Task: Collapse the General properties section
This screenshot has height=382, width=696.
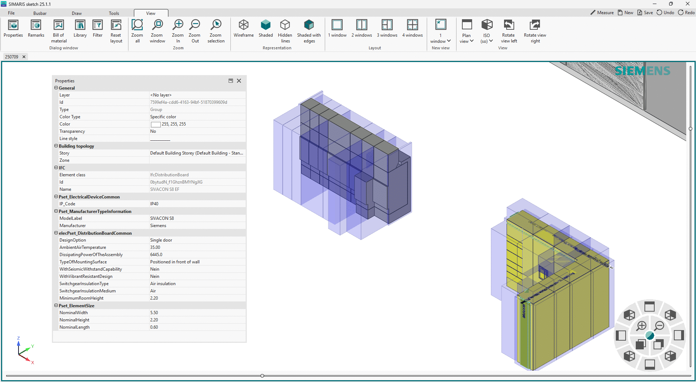Action: (x=56, y=88)
